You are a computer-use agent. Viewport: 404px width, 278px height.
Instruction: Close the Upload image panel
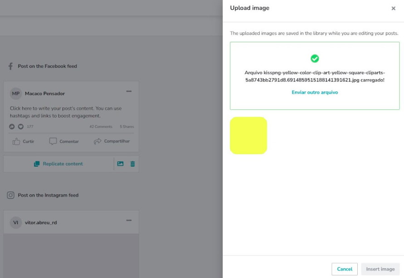393,8
